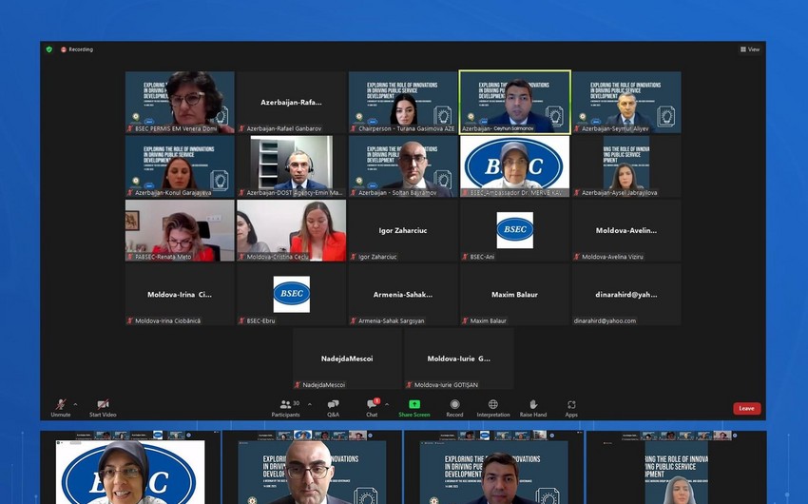The image size is (808, 504).
Task: Toggle Raise Hand in the toolbar
Action: point(532,405)
